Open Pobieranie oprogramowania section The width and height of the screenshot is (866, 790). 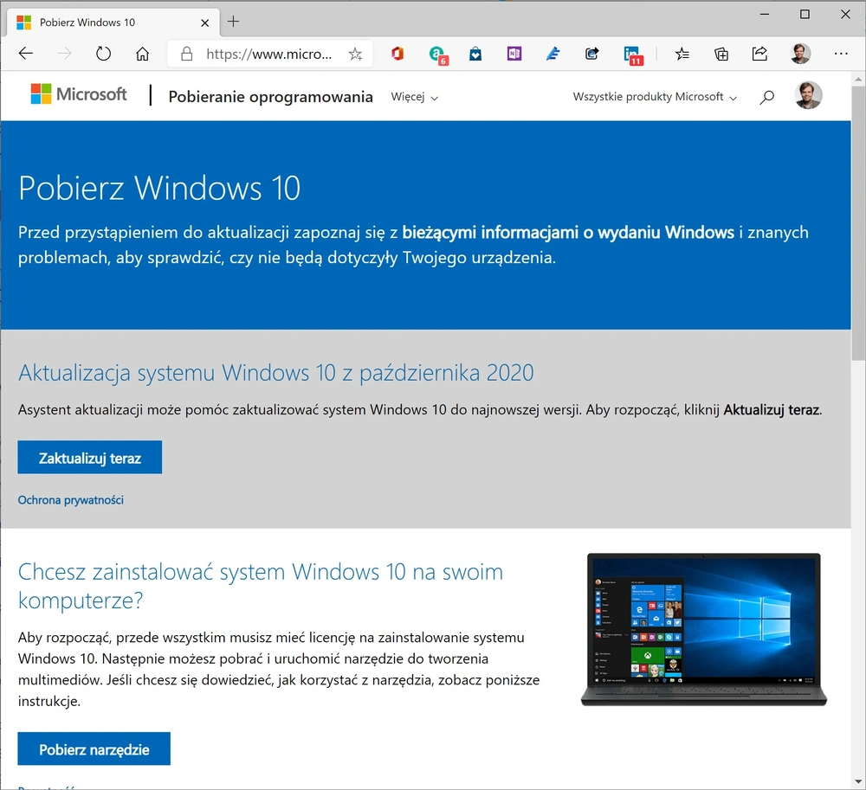pos(270,97)
